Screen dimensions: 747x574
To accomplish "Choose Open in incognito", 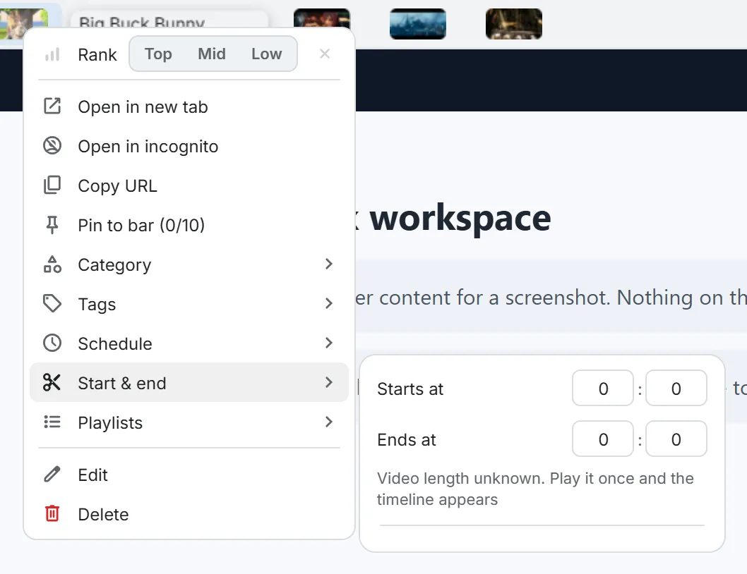I will 189,146.
